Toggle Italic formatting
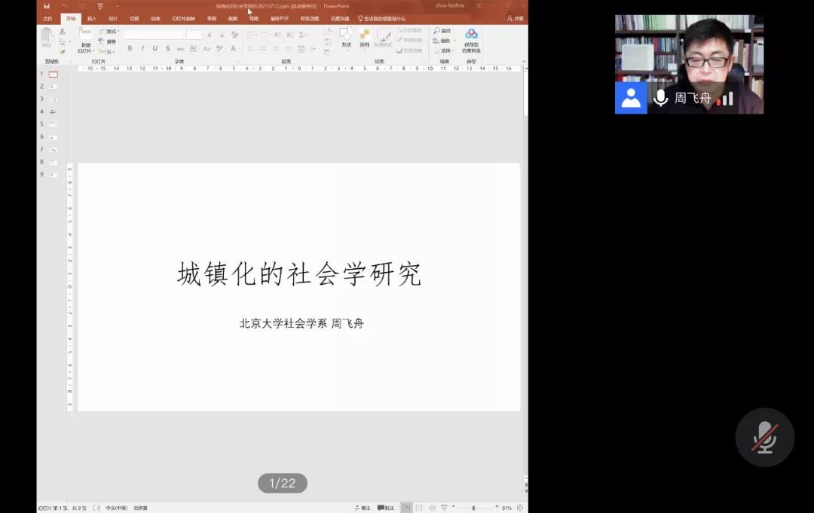This screenshot has height=513, width=814. coord(142,48)
